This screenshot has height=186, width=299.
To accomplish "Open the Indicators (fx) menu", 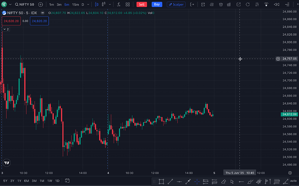I will point(118,4).
